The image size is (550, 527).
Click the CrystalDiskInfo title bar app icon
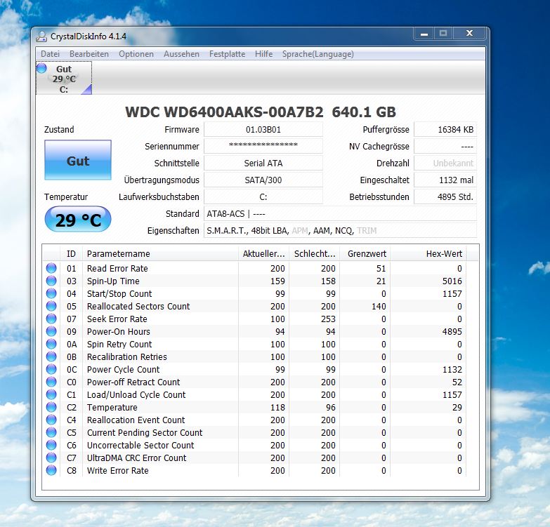(41, 36)
